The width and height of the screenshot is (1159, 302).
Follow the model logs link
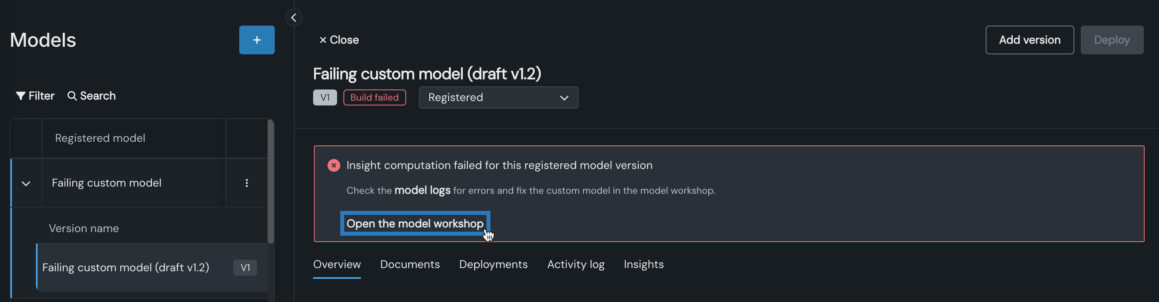click(422, 191)
